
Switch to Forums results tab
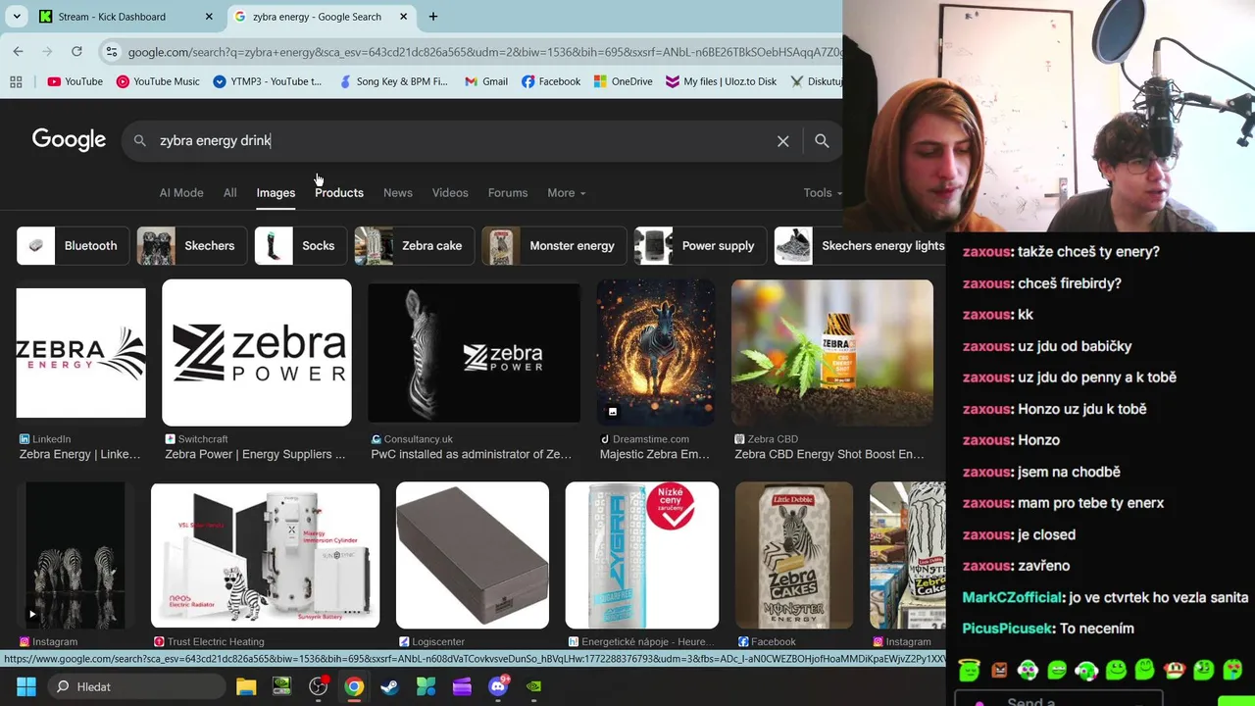coord(508,193)
